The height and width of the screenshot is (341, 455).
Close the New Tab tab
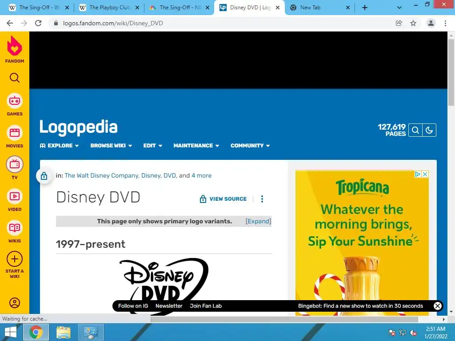348,8
